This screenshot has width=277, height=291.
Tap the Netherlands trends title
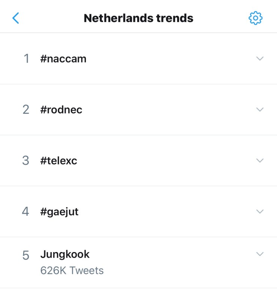click(138, 18)
